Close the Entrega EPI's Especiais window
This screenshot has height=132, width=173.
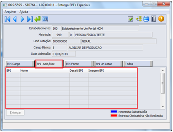[164, 4]
